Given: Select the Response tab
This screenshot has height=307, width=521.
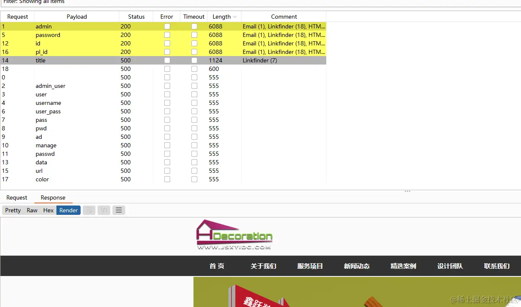Looking at the screenshot, I should (53, 197).
